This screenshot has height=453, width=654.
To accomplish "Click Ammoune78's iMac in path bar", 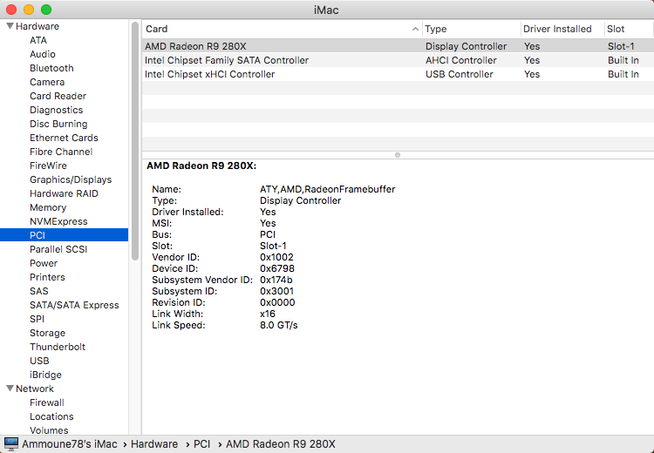I will coord(70,444).
